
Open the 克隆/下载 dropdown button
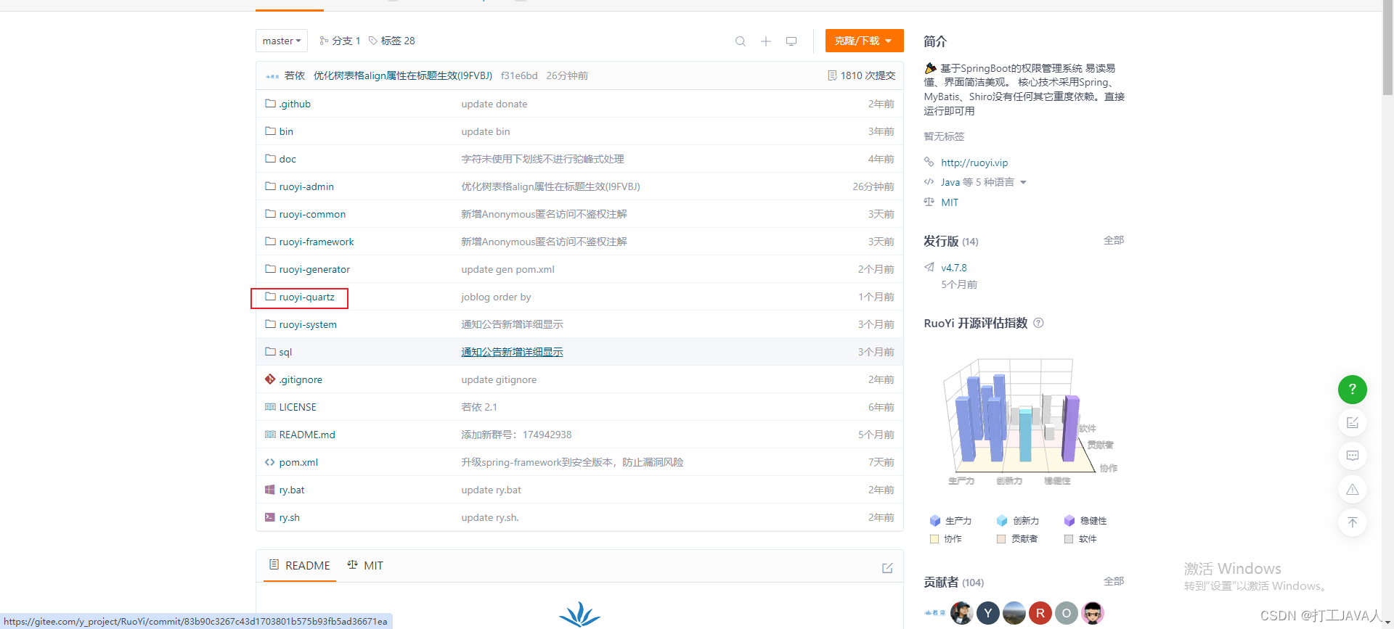(864, 41)
